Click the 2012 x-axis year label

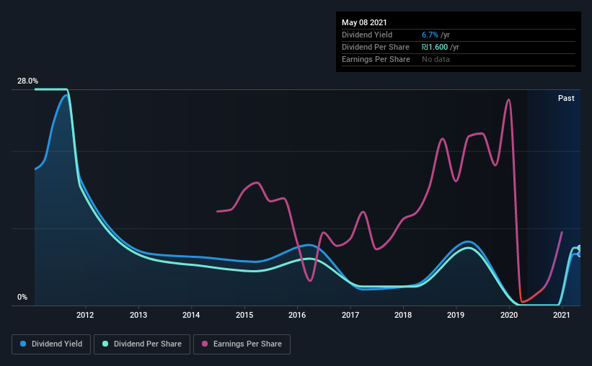tap(85, 315)
